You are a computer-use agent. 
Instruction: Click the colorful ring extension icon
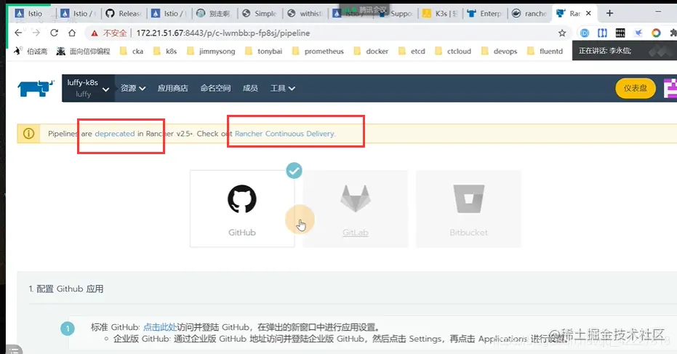656,33
